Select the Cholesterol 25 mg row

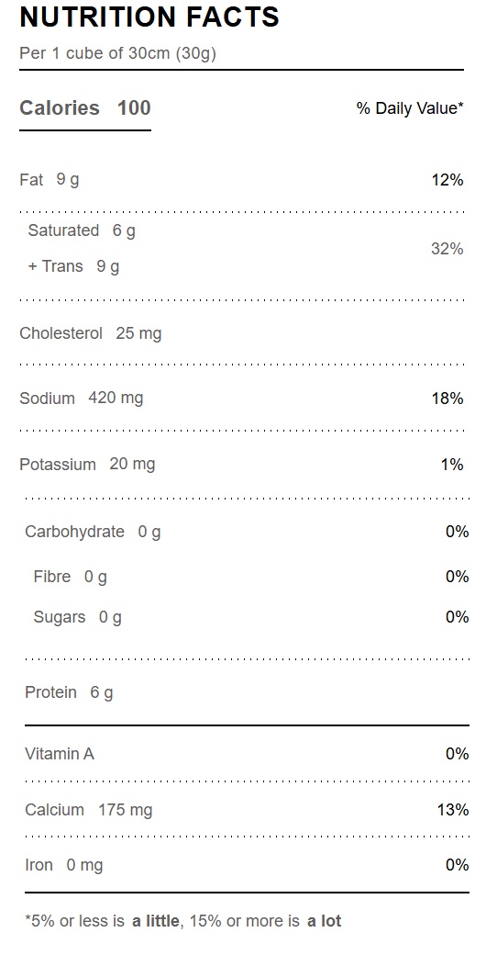pos(241,333)
